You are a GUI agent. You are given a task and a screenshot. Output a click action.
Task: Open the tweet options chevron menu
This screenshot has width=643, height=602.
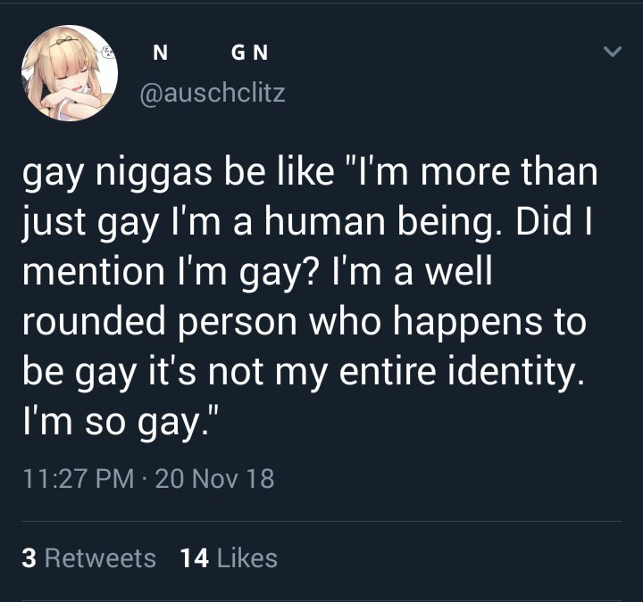point(611,53)
